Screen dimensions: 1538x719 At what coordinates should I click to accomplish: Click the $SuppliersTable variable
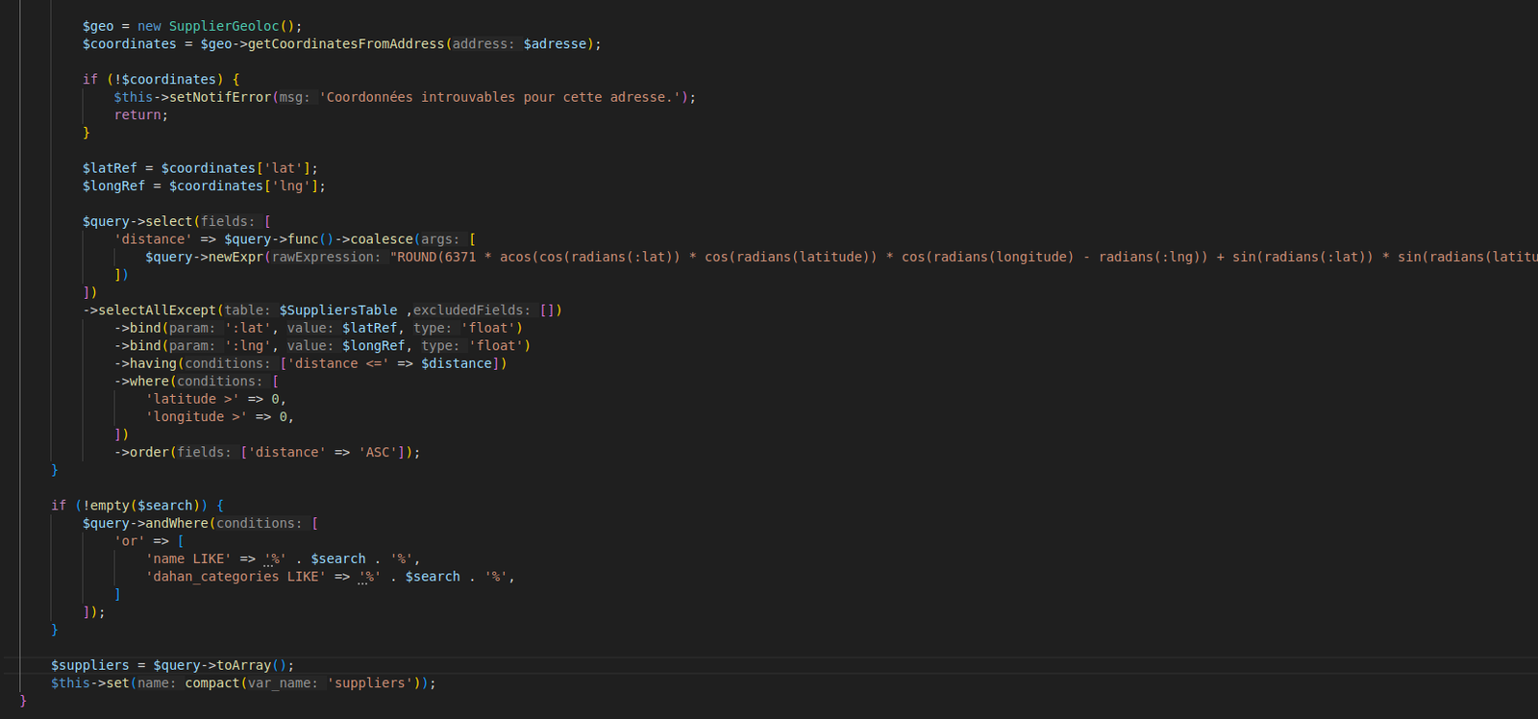pos(338,310)
